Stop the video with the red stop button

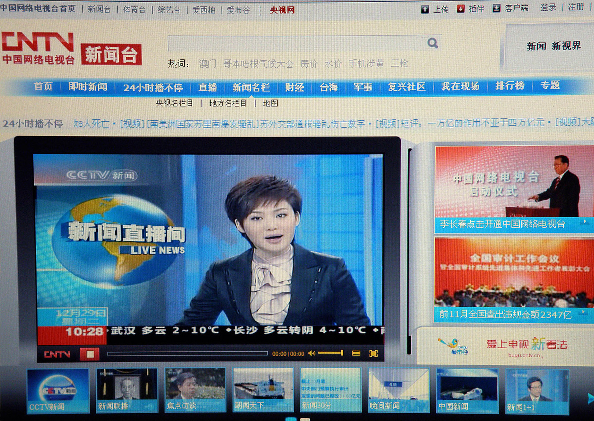90,354
